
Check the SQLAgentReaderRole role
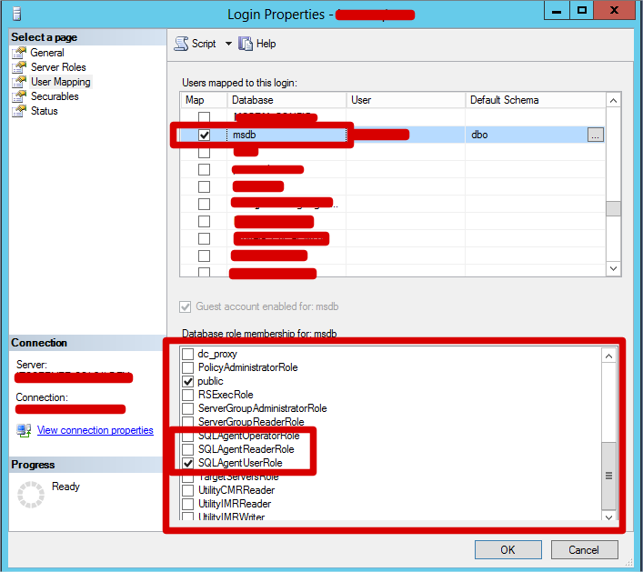[x=188, y=449]
